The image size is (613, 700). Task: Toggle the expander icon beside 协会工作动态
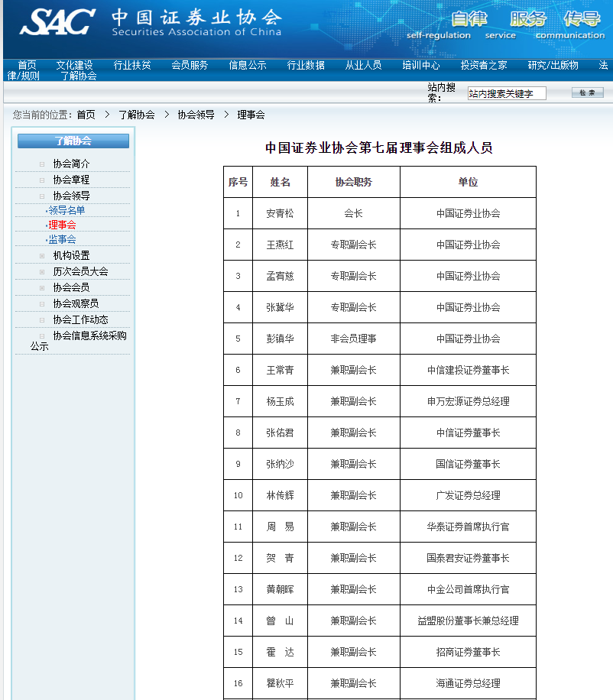coord(42,320)
